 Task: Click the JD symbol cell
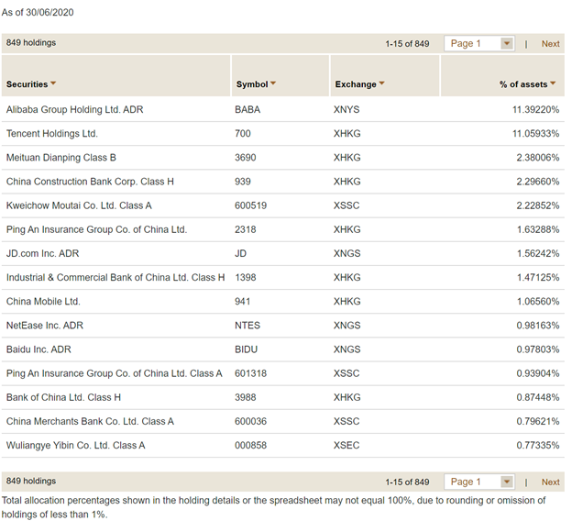pos(240,253)
